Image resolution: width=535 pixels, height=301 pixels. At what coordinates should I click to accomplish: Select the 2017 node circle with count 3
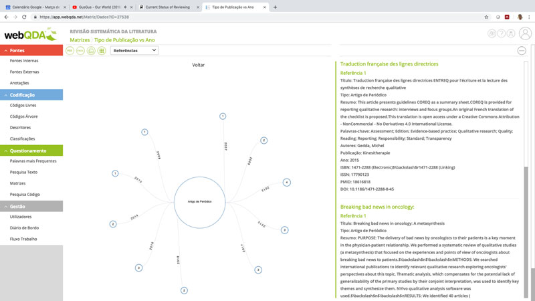[x=258, y=270]
